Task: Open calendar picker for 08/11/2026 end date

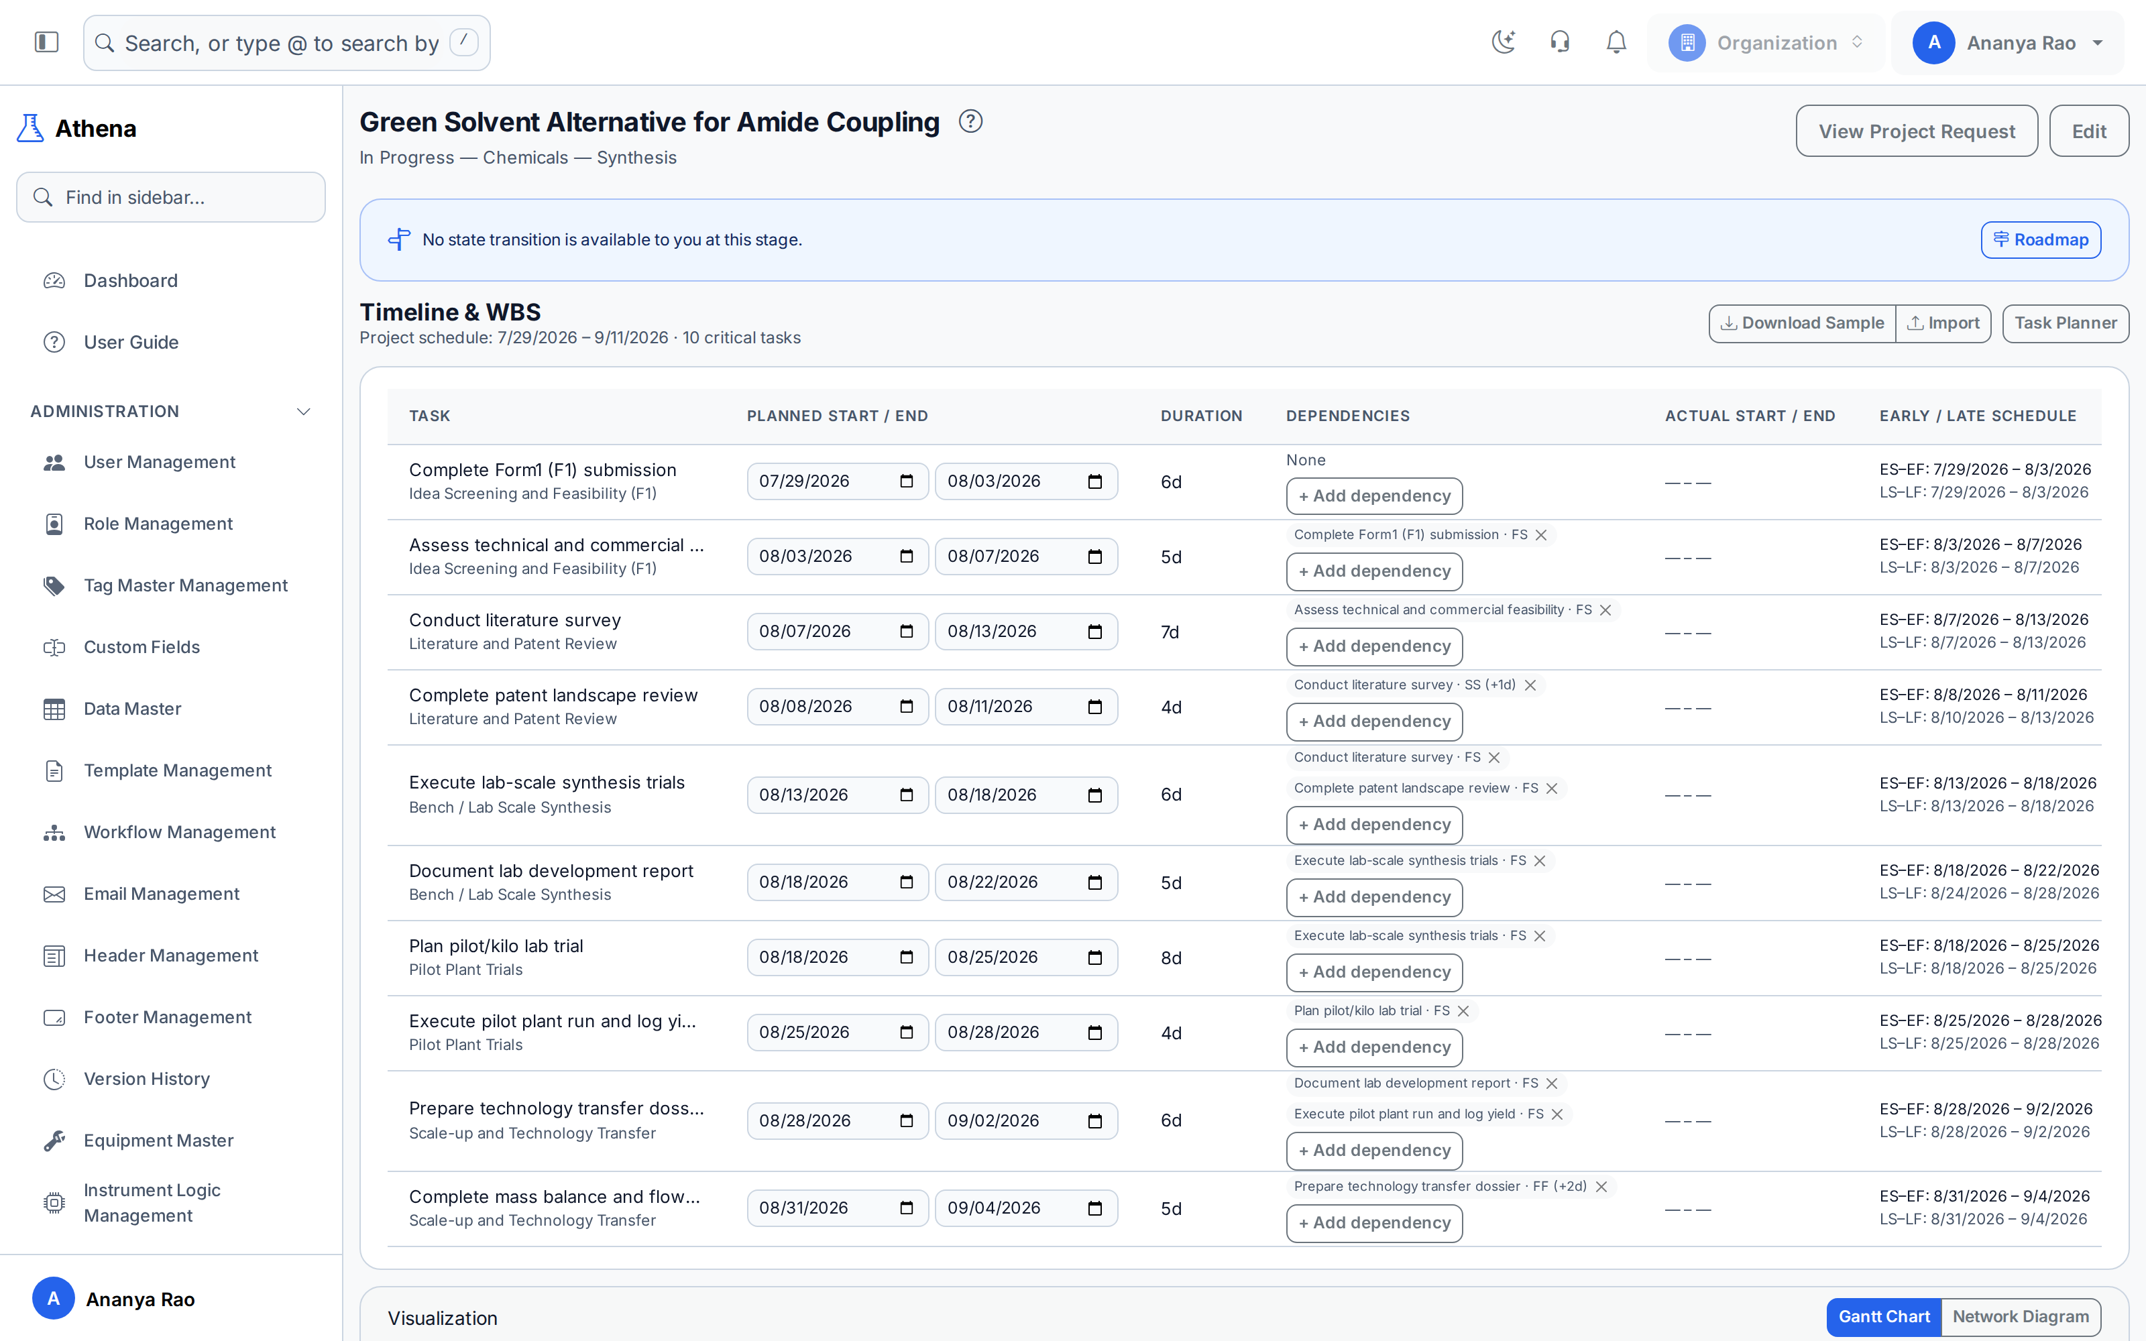Action: pyautogui.click(x=1095, y=707)
